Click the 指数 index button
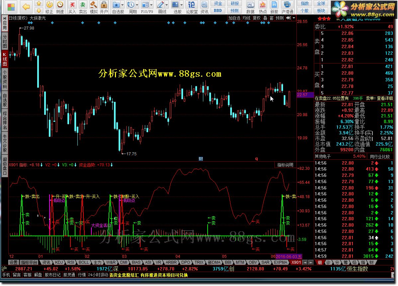398x286 pixels. (305, 3)
